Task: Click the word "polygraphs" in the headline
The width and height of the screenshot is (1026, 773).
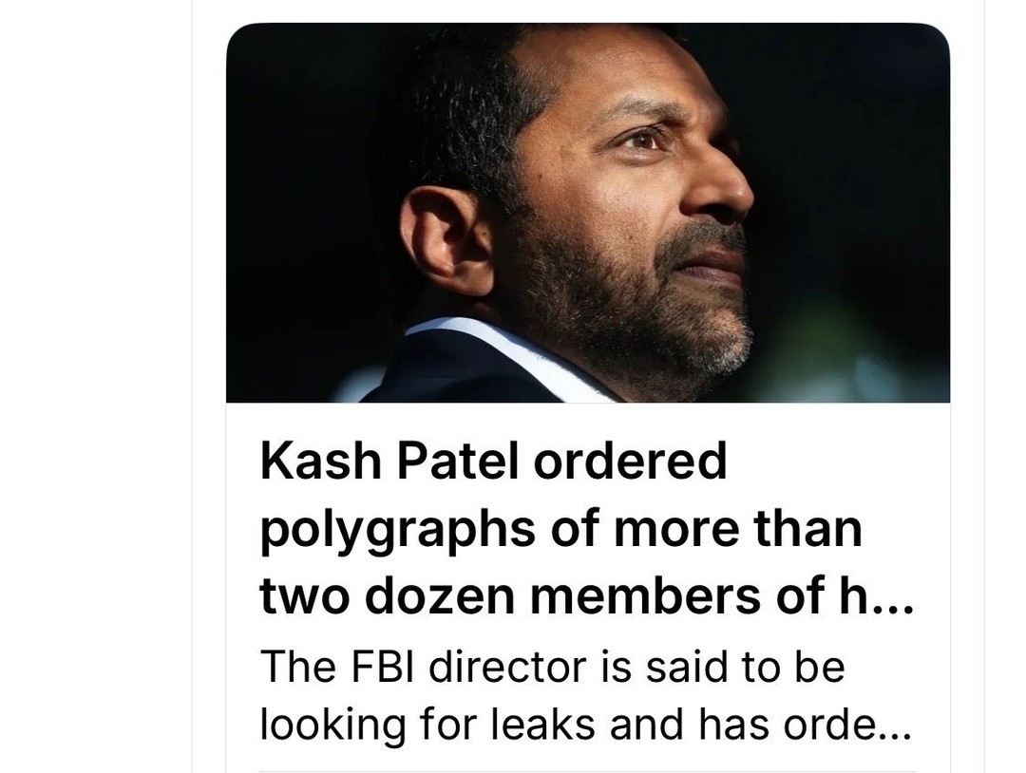Action: pos(398,531)
